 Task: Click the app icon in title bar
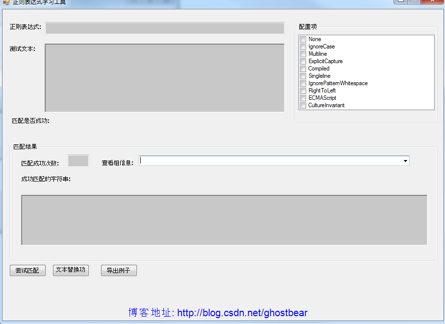click(6, 2)
